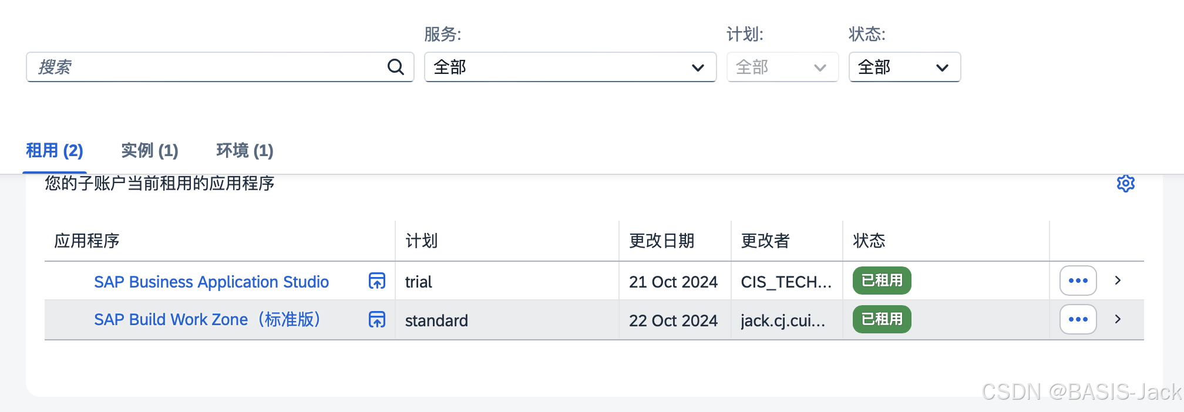The height and width of the screenshot is (412, 1184).
Task: Launch SAP Build Work Zone via its open-app icon
Action: [376, 320]
